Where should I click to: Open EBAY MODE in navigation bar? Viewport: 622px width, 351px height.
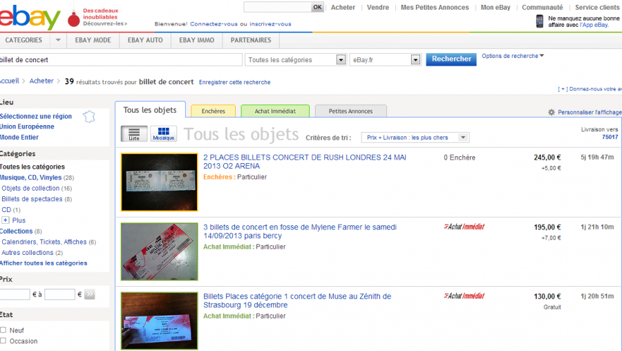pyautogui.click(x=93, y=40)
